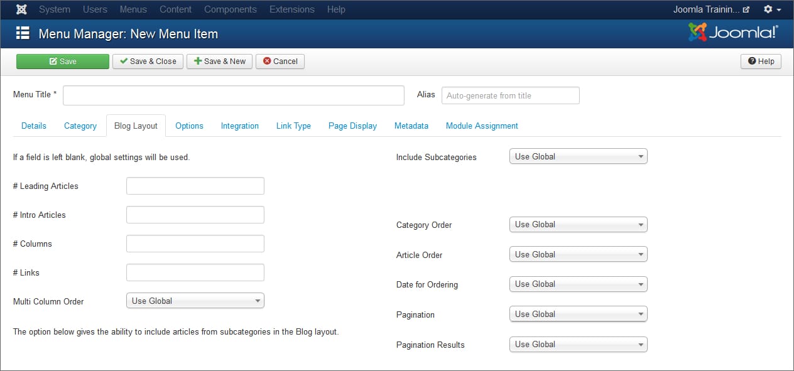Click inside the Menu Title field

click(x=233, y=95)
